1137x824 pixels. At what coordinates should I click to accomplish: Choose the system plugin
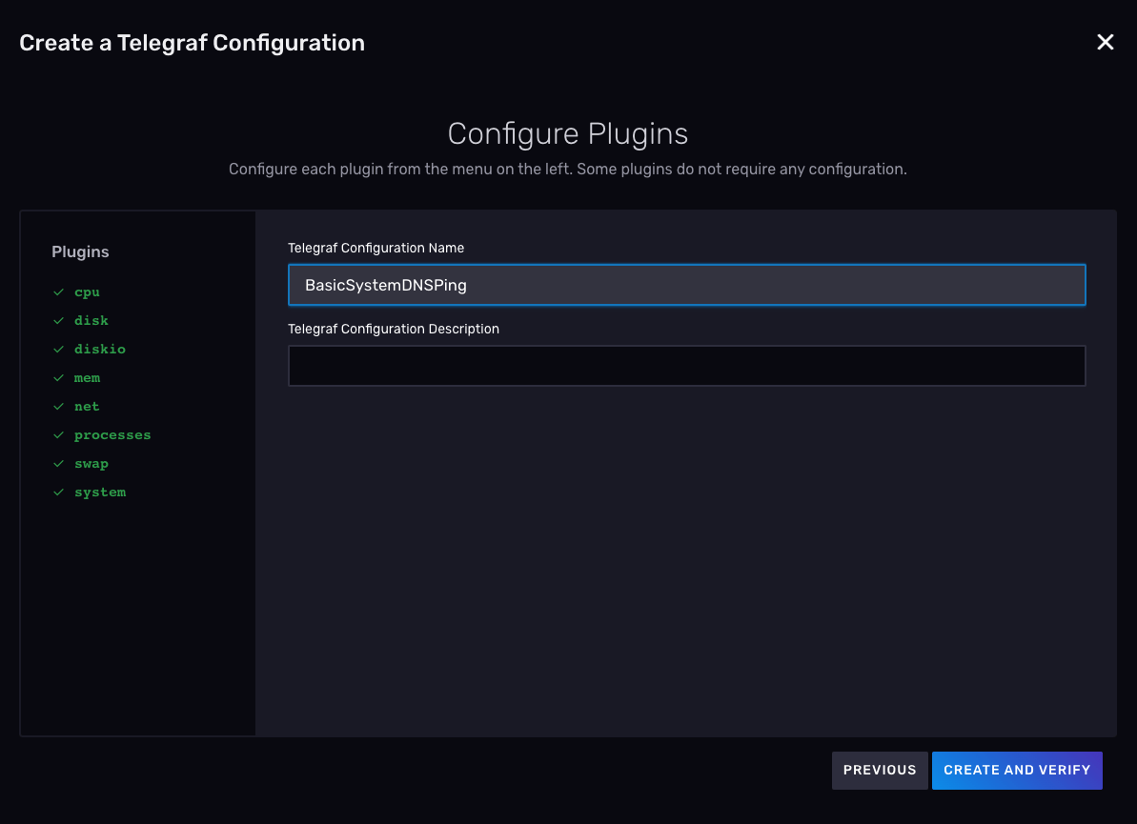coord(100,492)
